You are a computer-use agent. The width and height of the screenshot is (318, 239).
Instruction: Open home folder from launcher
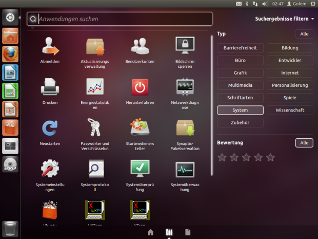[10, 36]
